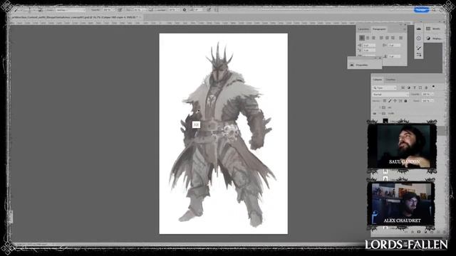Edit the indent left margin field
This screenshot has height=256, width=456.
pos(369,46)
